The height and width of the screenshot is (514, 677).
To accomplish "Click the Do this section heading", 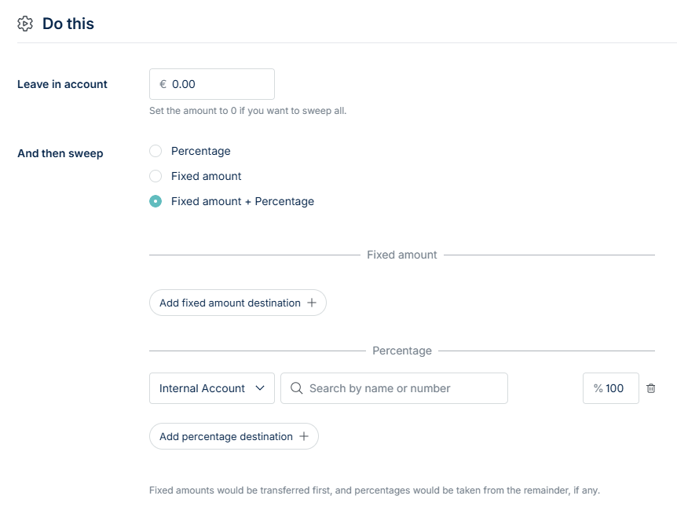I will pos(68,24).
